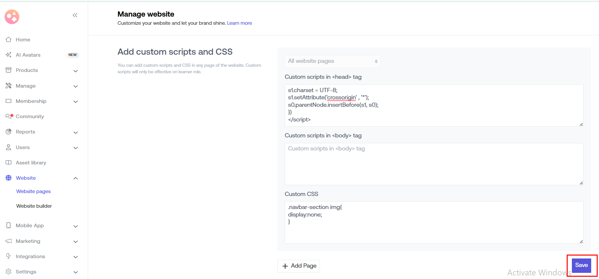The image size is (599, 279).
Task: Click the Home house icon
Action: point(8,39)
